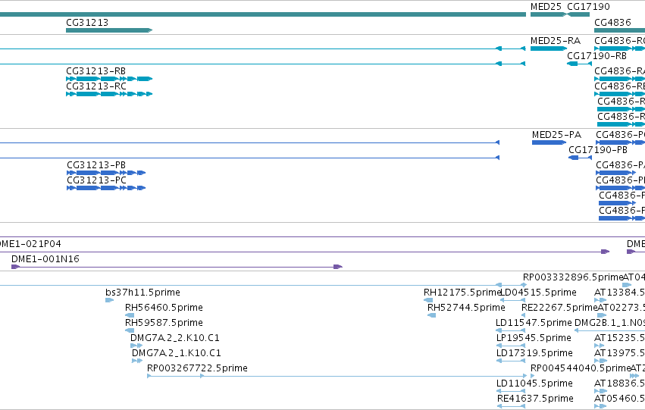Select the MED25-RA transcript
Image resolution: width=645 pixels, height=410 pixels.
tap(556, 41)
